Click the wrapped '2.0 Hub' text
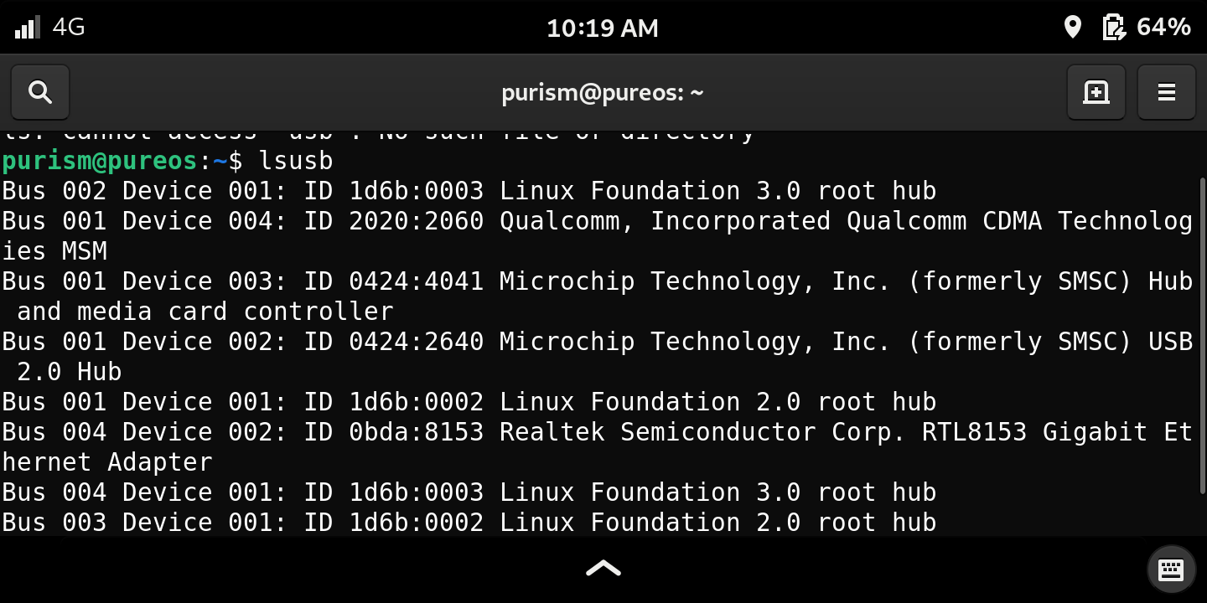 [70, 372]
